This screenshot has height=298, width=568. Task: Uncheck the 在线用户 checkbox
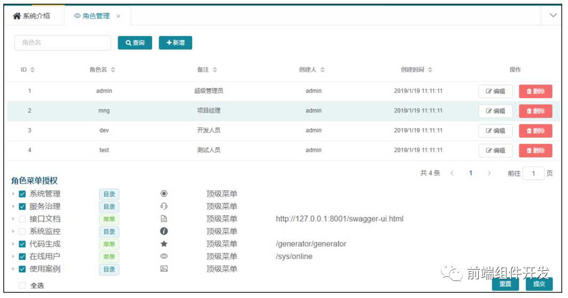(22, 256)
